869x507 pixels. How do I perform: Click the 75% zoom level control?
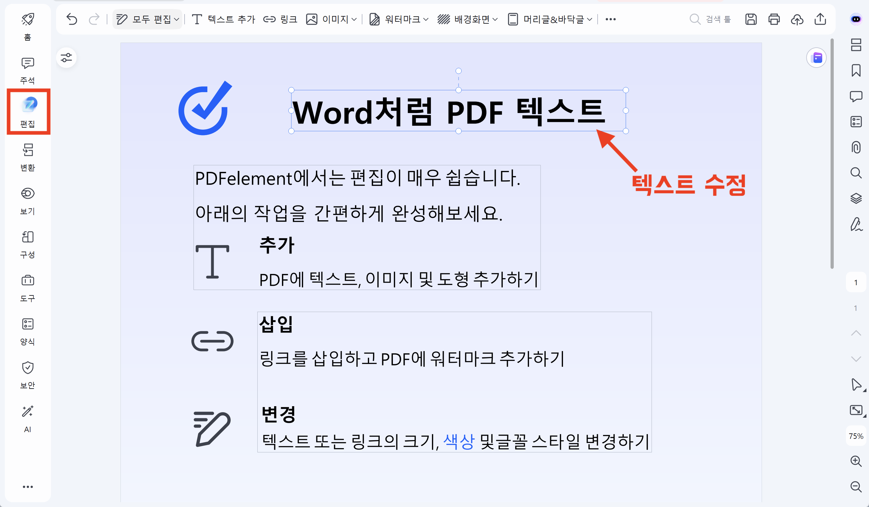[856, 436]
